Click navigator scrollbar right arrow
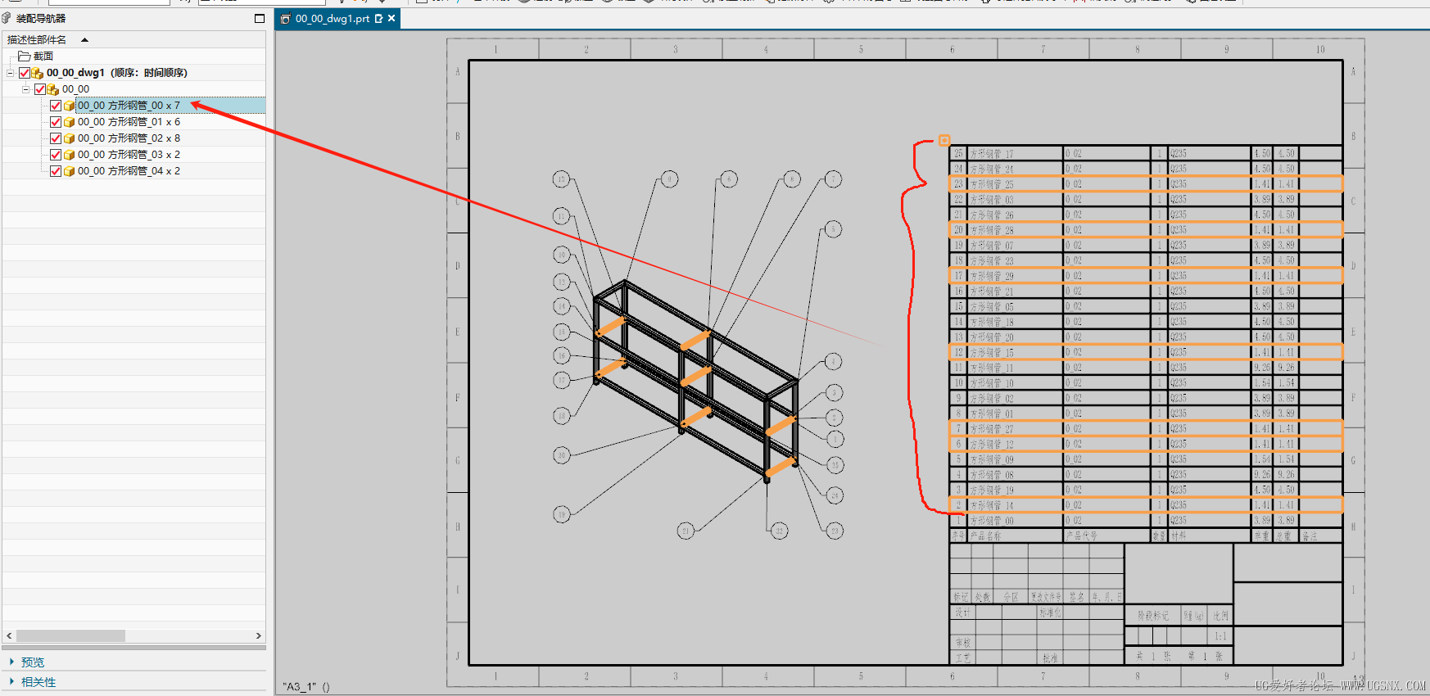1430x696 pixels. point(259,635)
